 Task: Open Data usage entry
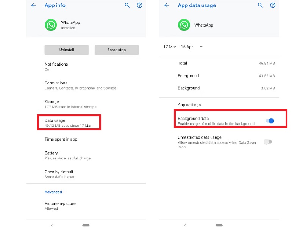click(x=69, y=123)
